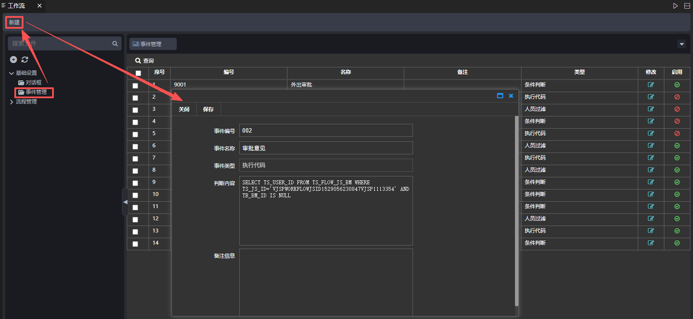Click the edit icon for row 9001
Image resolution: width=693 pixels, height=319 pixels.
point(650,85)
